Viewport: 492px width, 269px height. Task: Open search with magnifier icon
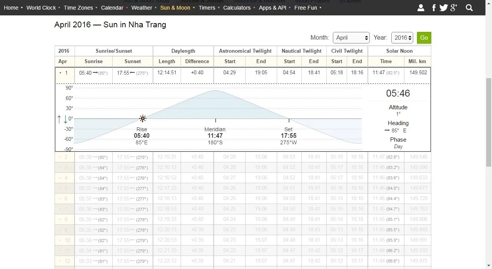point(469,8)
